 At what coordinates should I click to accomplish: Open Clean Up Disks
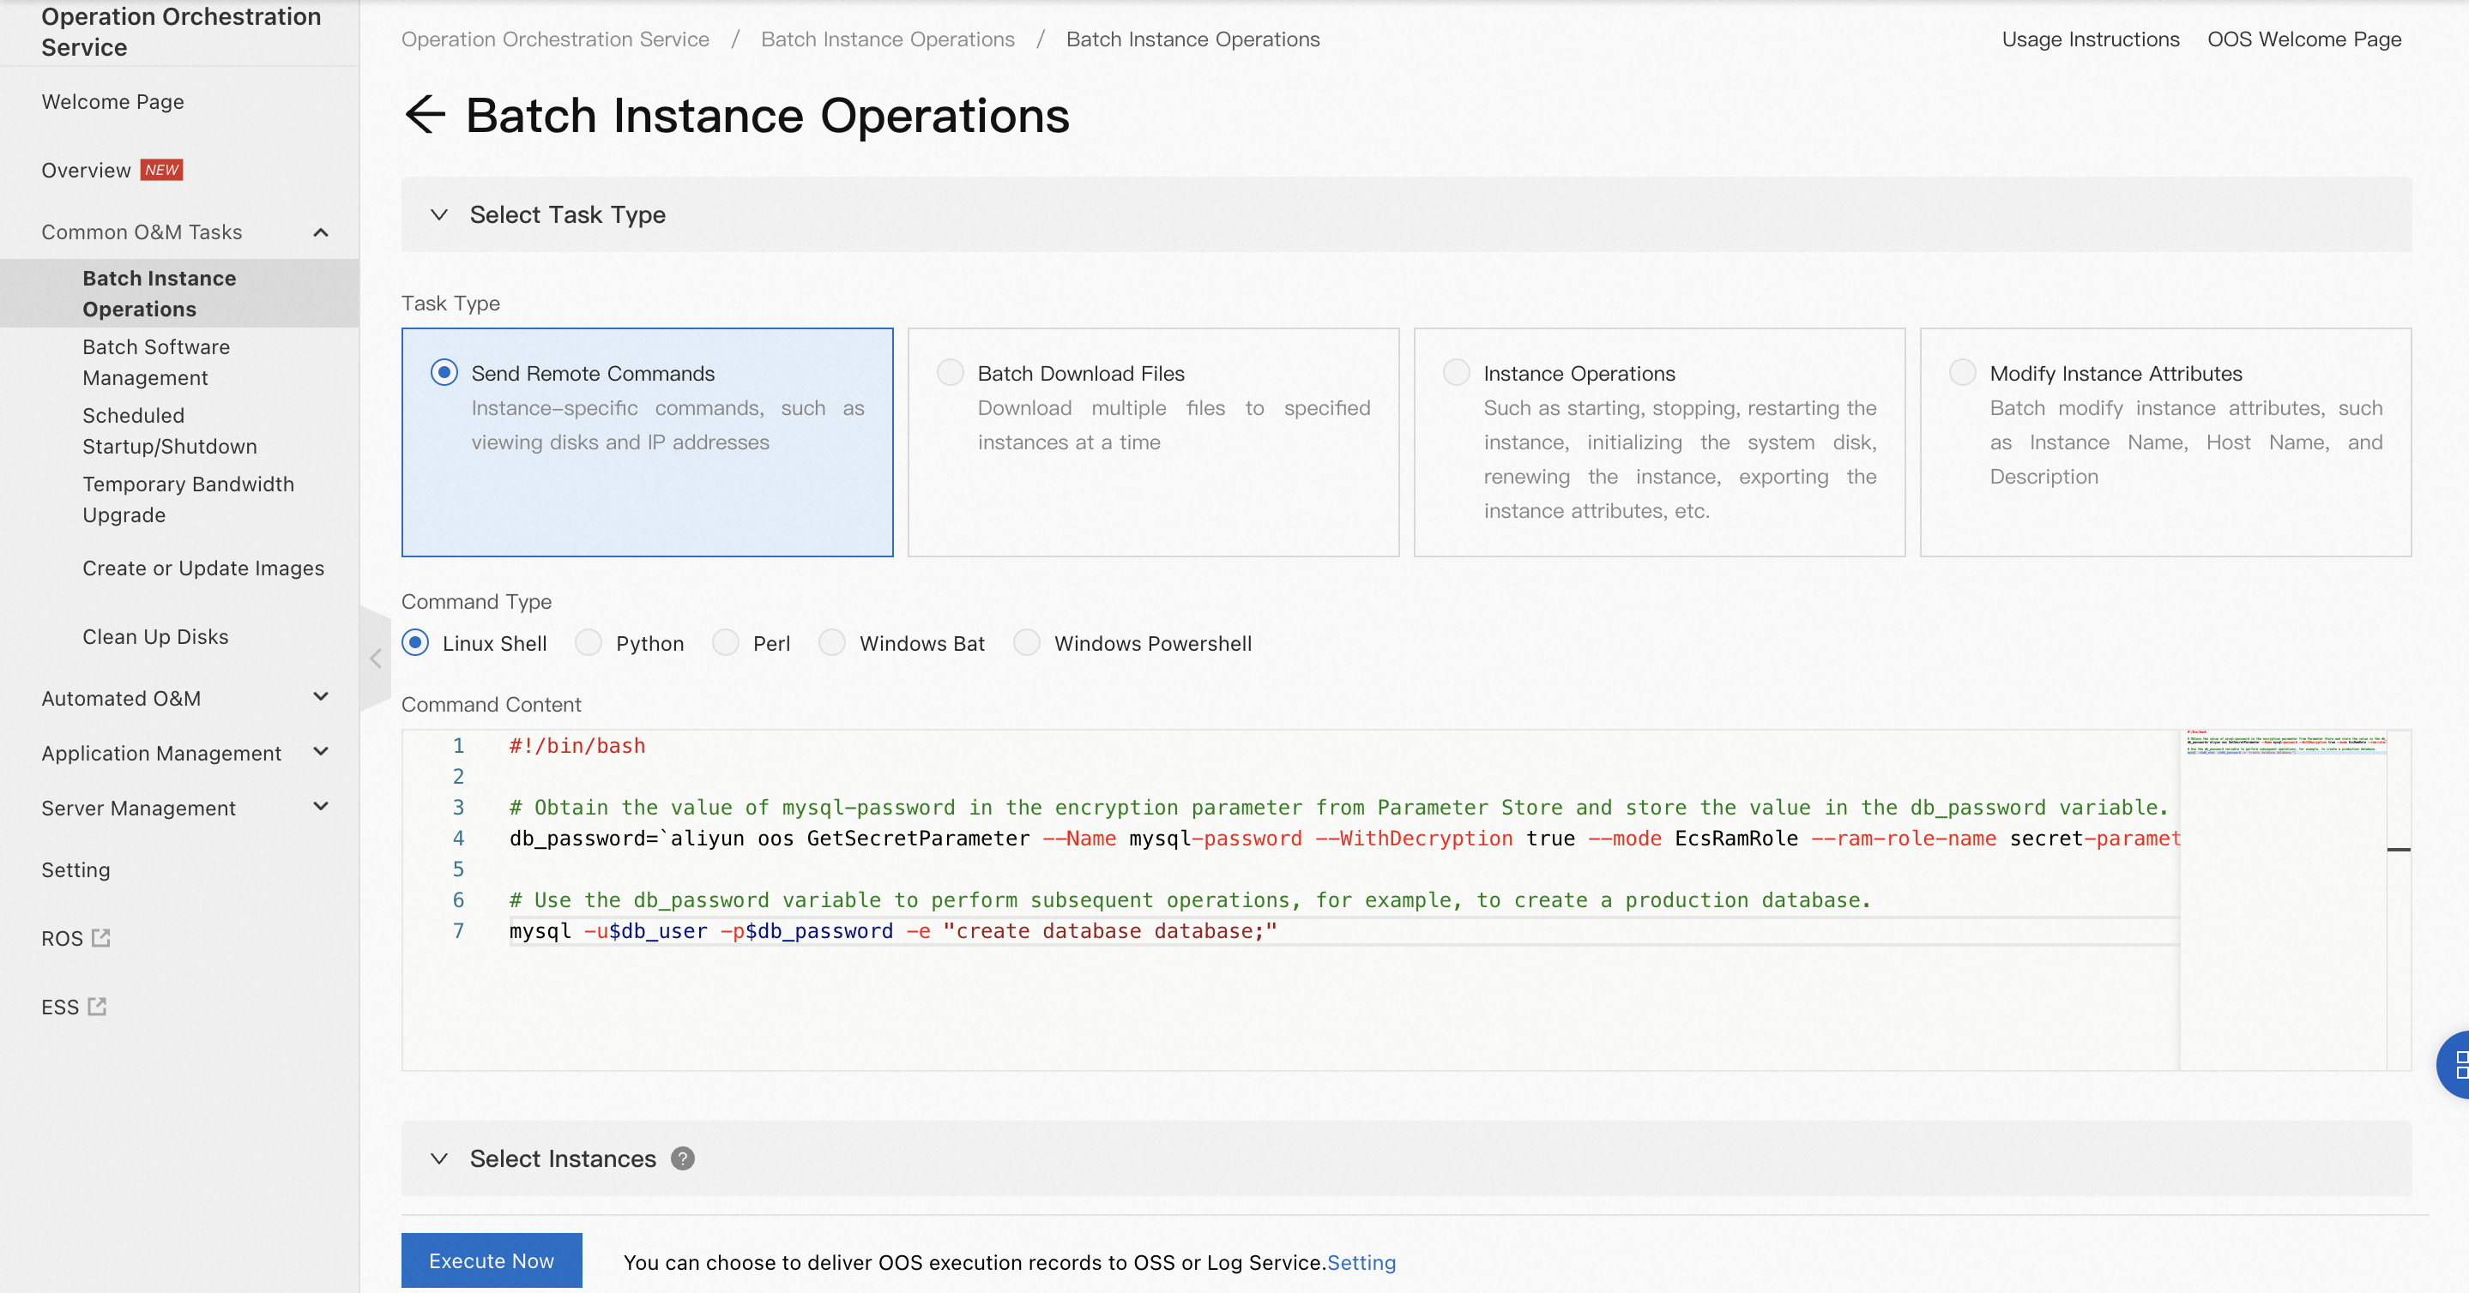coord(155,637)
